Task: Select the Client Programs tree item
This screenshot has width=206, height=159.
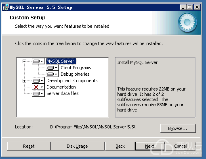Action: [x=76, y=68]
